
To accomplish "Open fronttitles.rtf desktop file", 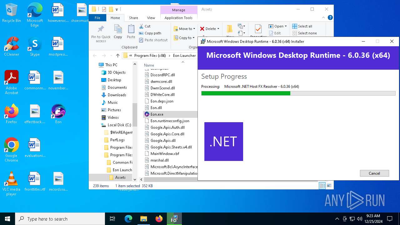I will (35, 182).
